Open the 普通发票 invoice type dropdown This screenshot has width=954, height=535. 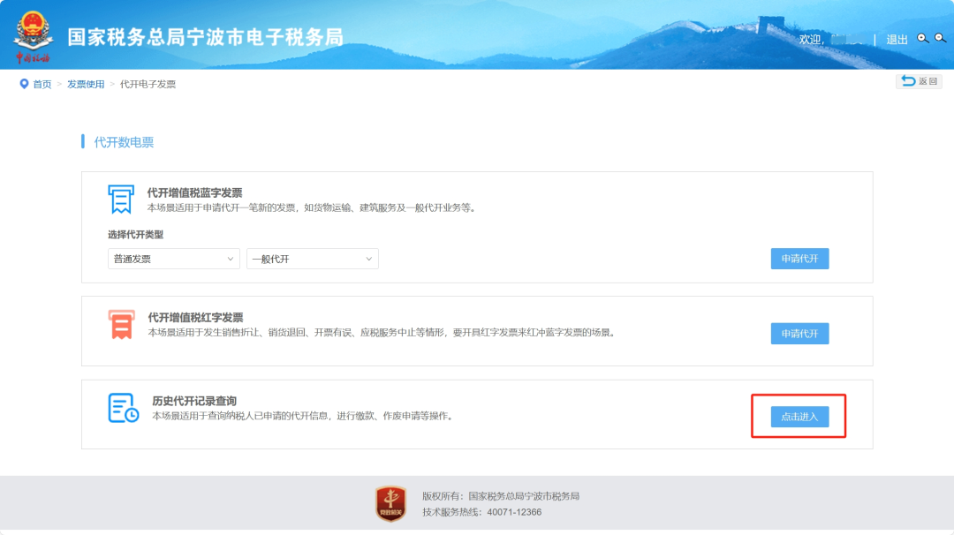click(x=173, y=259)
